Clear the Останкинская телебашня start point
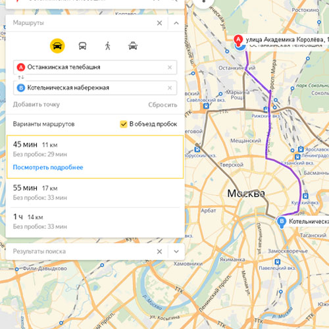This screenshot has height=329, width=329. click(170, 67)
